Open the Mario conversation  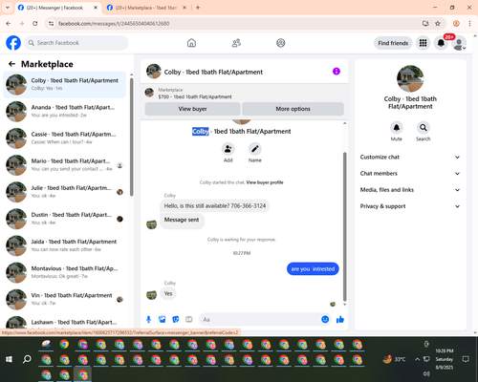tap(64, 165)
